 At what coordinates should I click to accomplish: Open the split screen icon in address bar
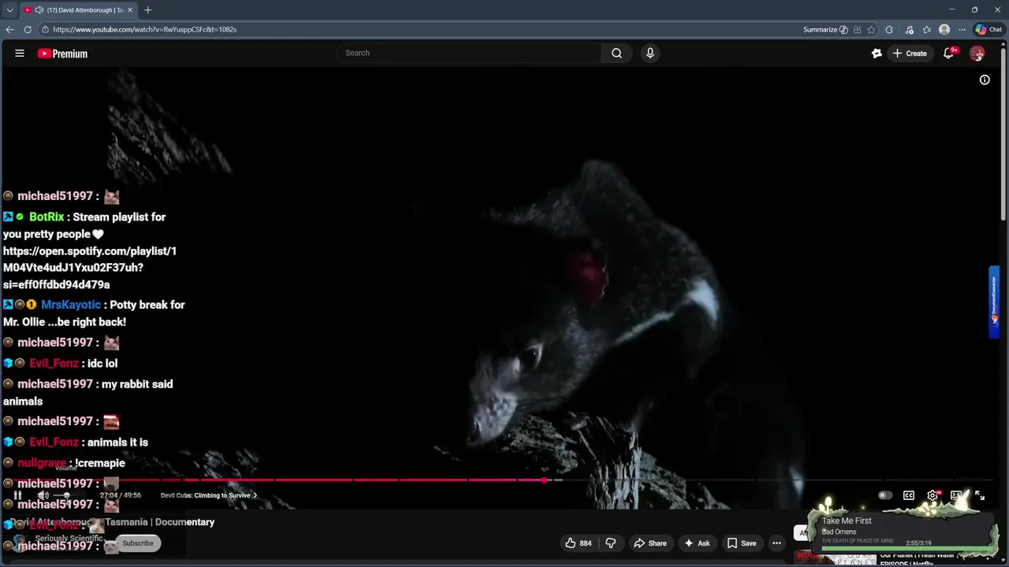[x=857, y=29]
